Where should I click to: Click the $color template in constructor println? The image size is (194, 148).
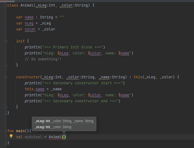[94, 95]
